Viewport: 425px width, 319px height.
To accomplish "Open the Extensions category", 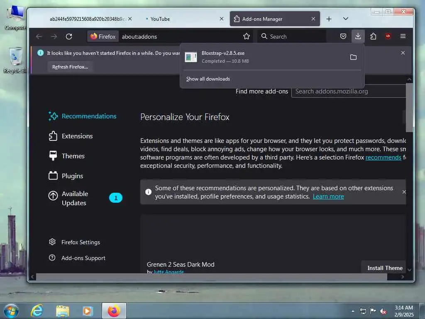I will pos(71,136).
